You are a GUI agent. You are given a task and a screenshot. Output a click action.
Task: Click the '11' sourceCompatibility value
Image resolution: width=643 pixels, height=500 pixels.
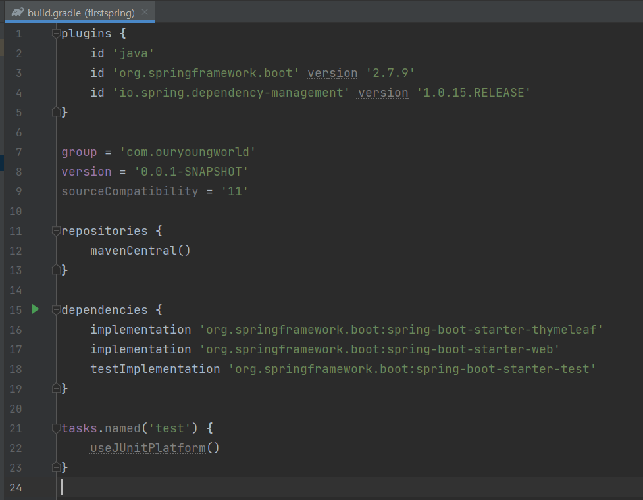(x=234, y=192)
